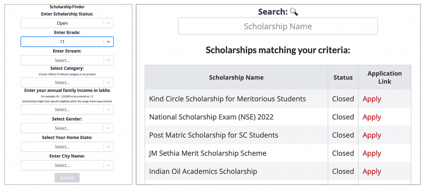This screenshot has width=427, height=189.
Task: Open the Stream selection dropdown
Action: [67, 60]
